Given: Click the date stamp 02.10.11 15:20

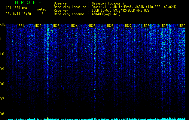Looking at the screenshot, I should pos(18,14).
